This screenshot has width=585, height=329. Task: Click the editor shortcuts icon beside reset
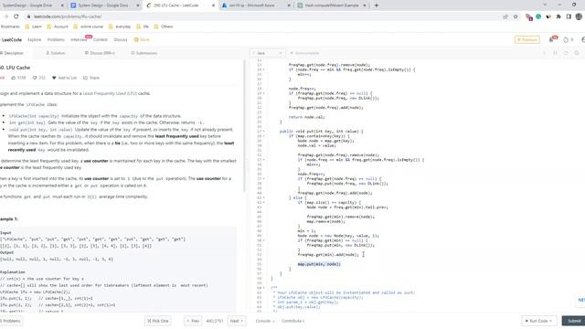tap(555, 53)
